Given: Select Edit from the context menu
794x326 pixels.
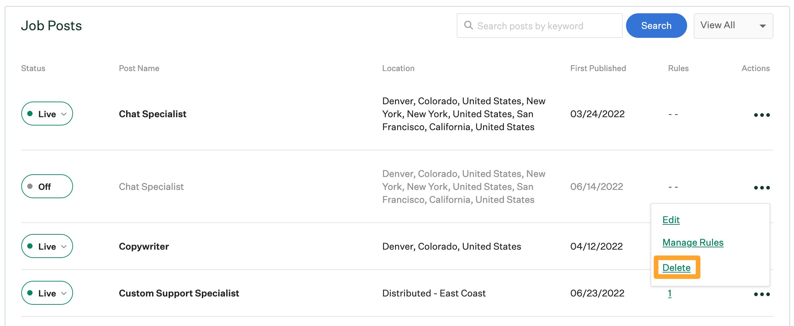Looking at the screenshot, I should pos(671,219).
